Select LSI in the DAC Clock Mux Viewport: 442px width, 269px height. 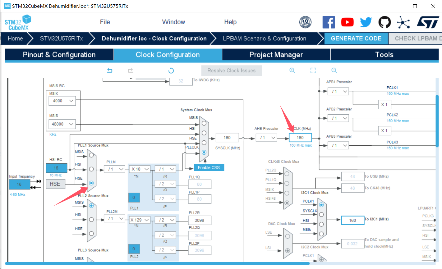[x=288, y=250]
